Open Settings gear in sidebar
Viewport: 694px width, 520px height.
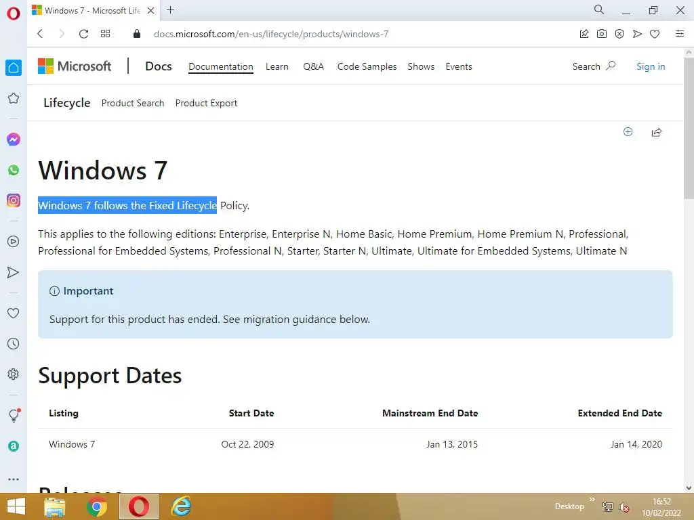[14, 374]
